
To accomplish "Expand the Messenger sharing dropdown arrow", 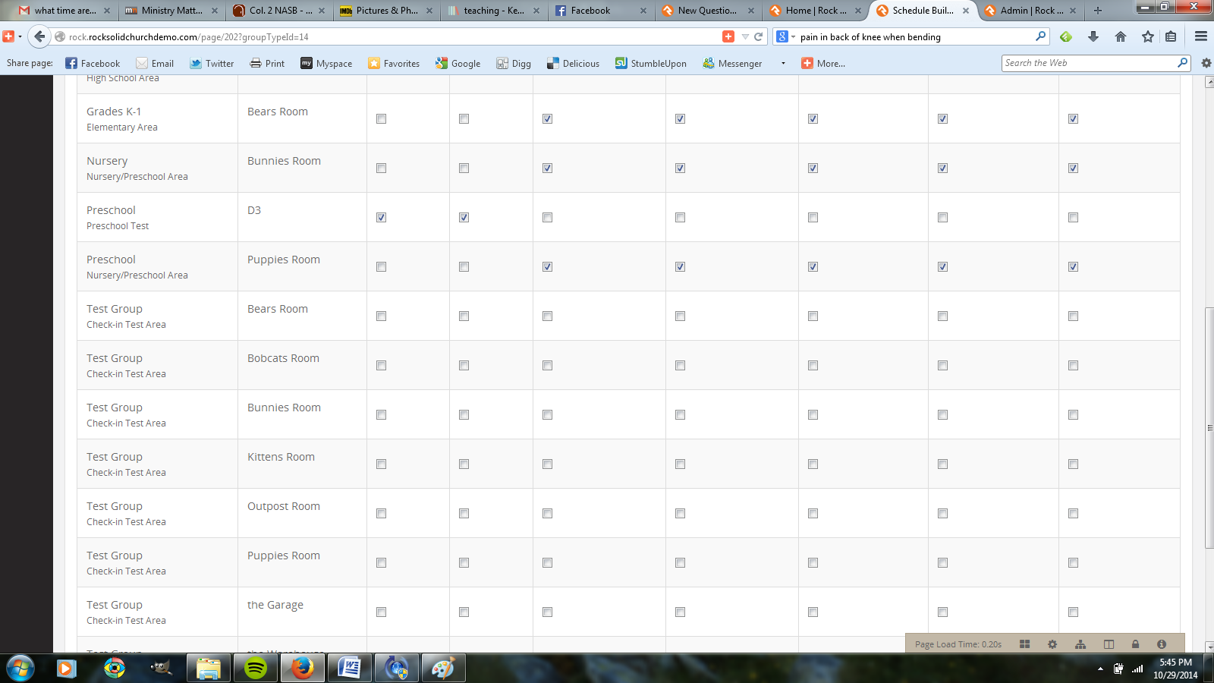I will pos(783,63).
